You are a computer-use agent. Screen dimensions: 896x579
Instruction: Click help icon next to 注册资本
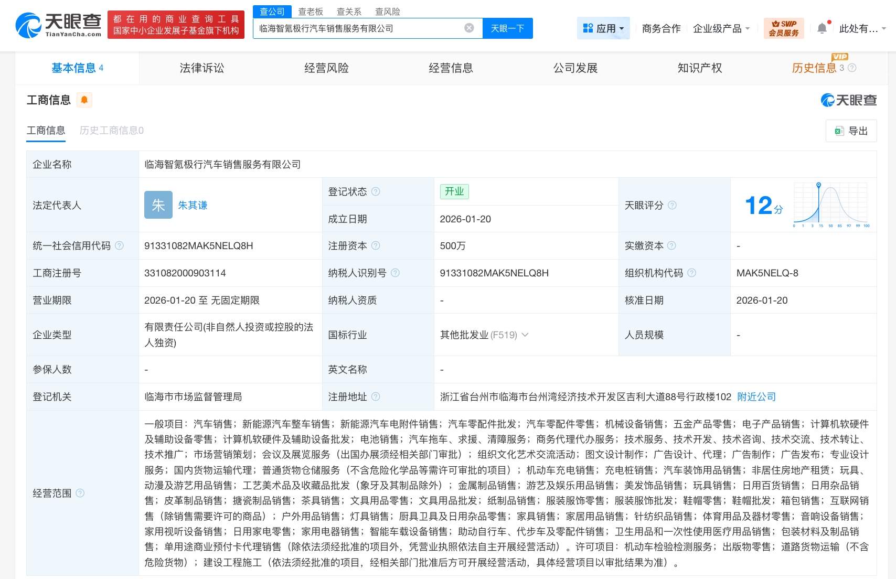376,245
